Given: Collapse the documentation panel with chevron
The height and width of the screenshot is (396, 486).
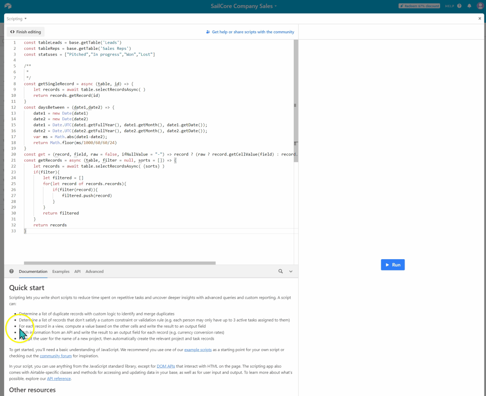Looking at the screenshot, I should pyautogui.click(x=291, y=271).
